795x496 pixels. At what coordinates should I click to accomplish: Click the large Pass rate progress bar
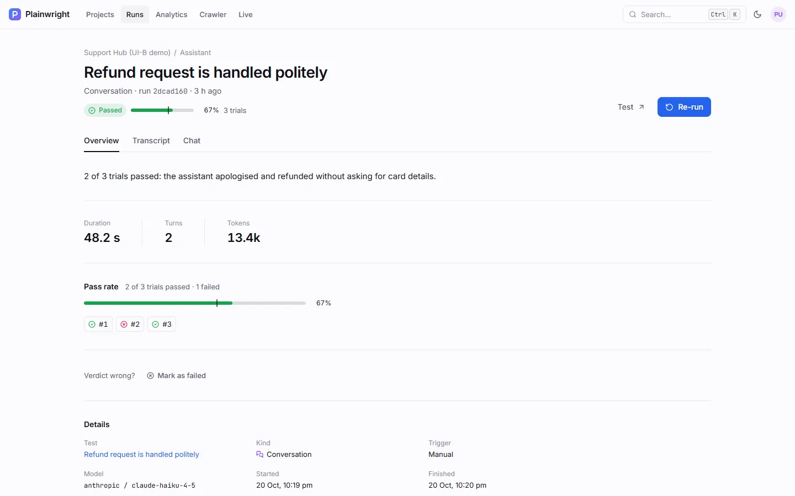point(195,303)
